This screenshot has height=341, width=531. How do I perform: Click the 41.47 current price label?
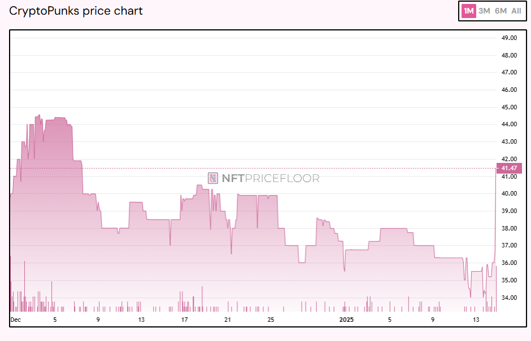coord(509,168)
